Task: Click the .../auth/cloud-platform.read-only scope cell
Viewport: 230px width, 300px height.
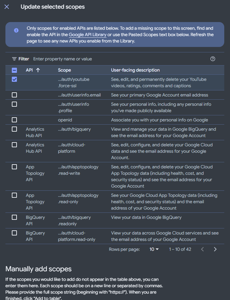Action: point(77,236)
